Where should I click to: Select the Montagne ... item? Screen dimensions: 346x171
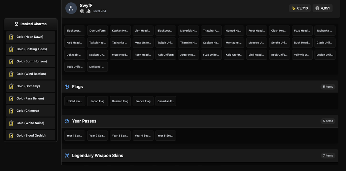pyautogui.click(x=234, y=43)
